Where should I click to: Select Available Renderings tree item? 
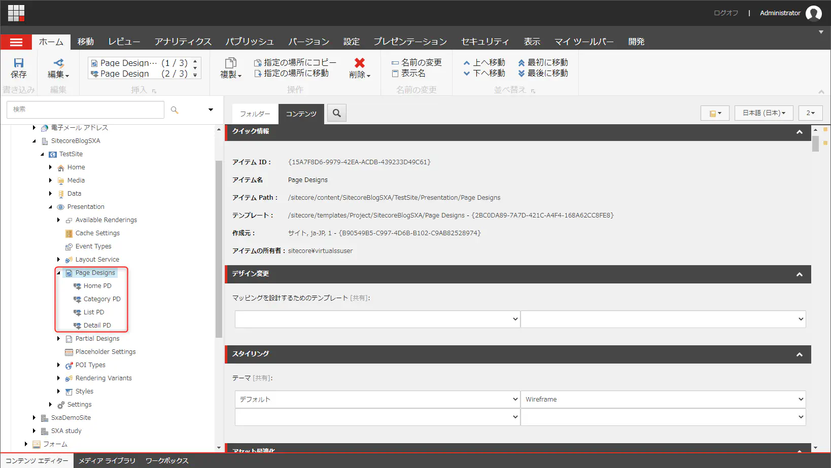coord(106,220)
